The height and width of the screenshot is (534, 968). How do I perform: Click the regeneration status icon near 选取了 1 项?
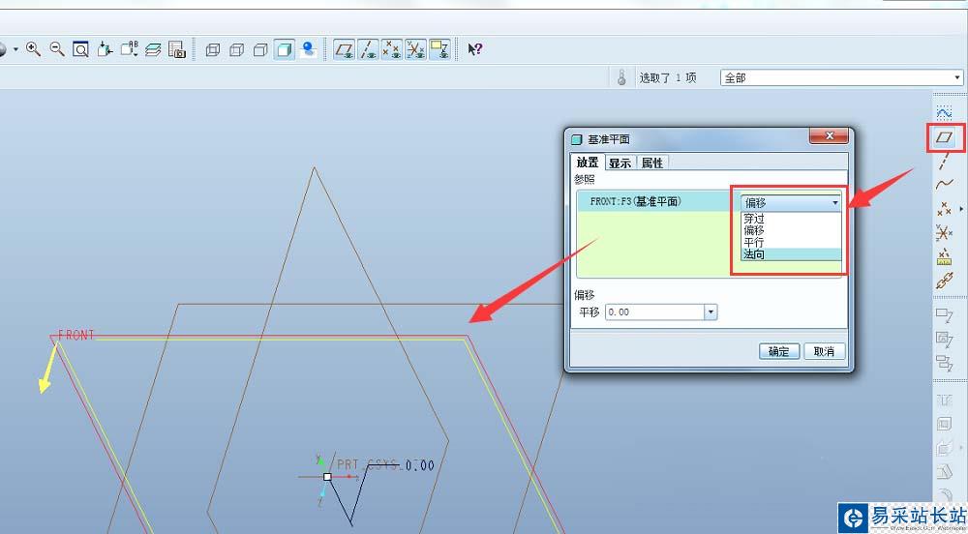tap(621, 77)
